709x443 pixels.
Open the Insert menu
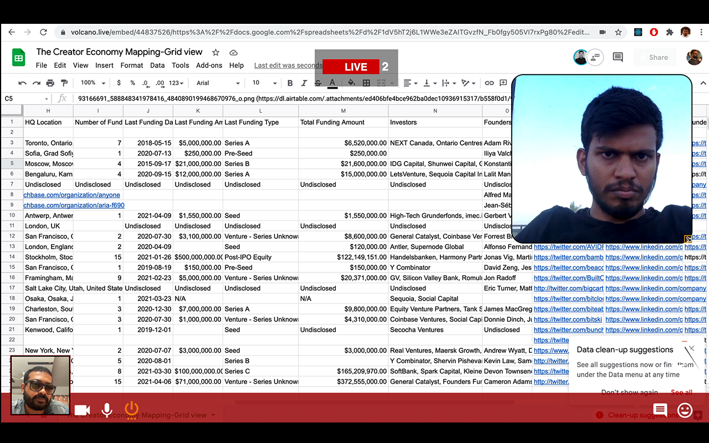coord(104,65)
